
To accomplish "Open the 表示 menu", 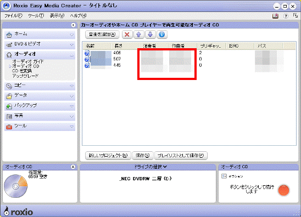I will (57, 16).
